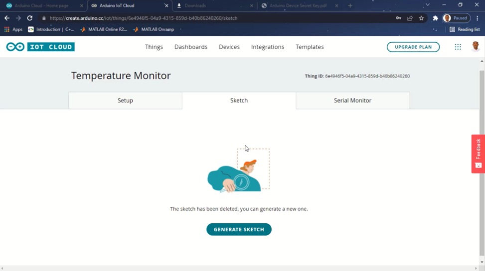Viewport: 485px width, 271px height.
Task: Click the scrollbar up arrow
Action: (482, 61)
